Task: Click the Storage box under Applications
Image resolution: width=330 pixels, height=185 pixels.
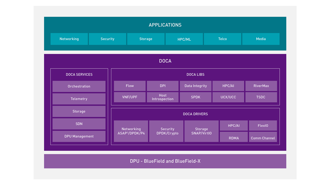Action: (146, 39)
